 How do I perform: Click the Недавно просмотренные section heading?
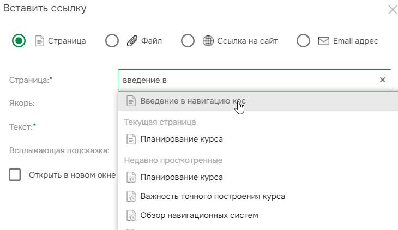pos(173,160)
